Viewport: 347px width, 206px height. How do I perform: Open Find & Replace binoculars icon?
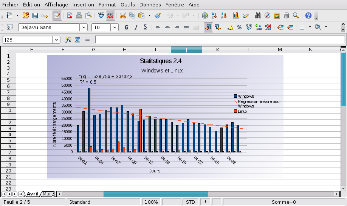pos(258,15)
